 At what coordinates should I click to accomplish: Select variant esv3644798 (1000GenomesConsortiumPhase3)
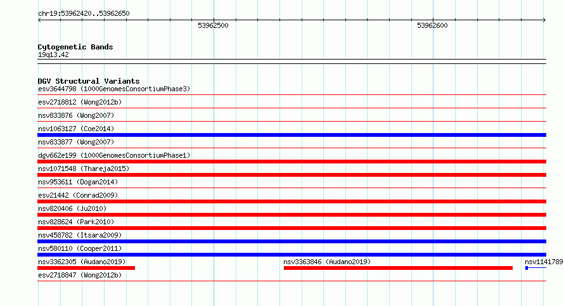(114, 89)
